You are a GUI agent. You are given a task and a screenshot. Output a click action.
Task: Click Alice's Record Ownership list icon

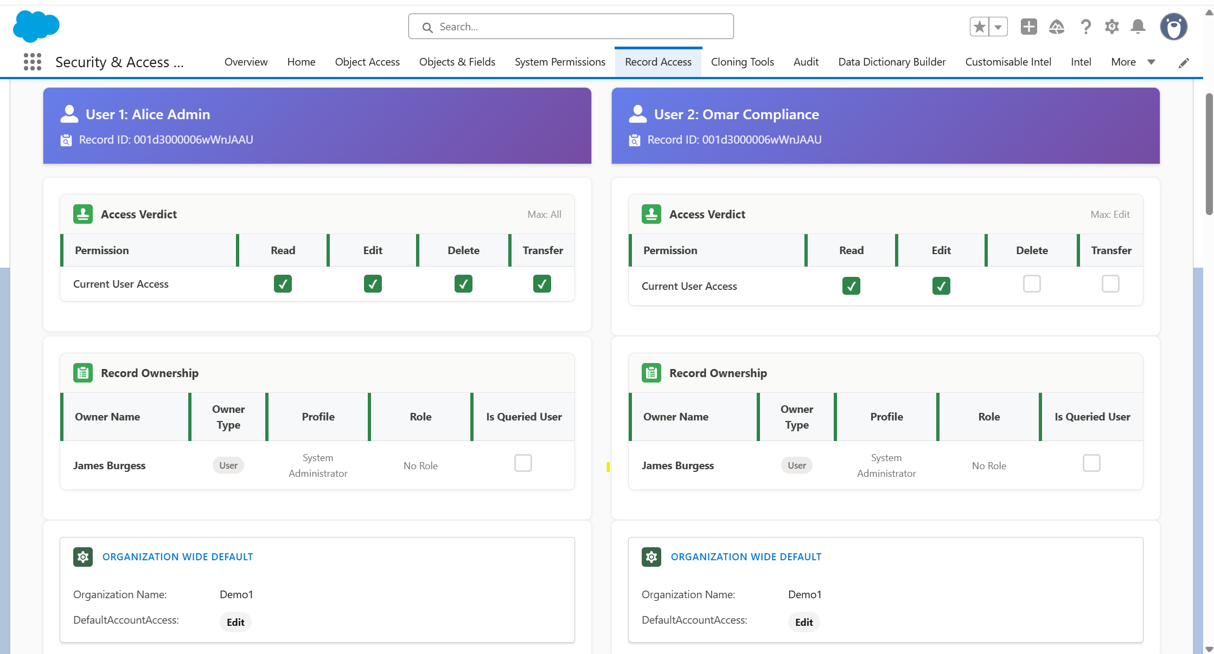click(83, 373)
